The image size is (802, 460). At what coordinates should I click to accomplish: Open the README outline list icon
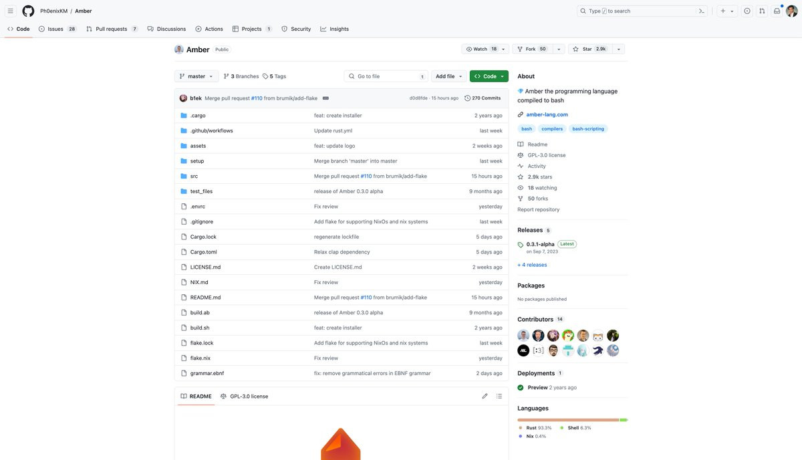[499, 396]
